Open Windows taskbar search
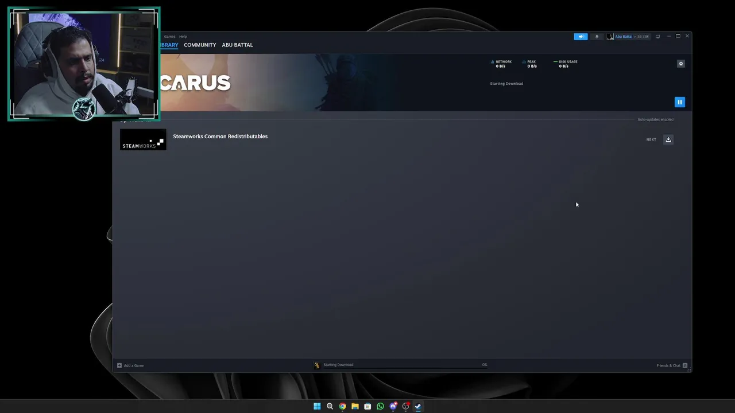Viewport: 735px width, 413px height. click(x=330, y=406)
